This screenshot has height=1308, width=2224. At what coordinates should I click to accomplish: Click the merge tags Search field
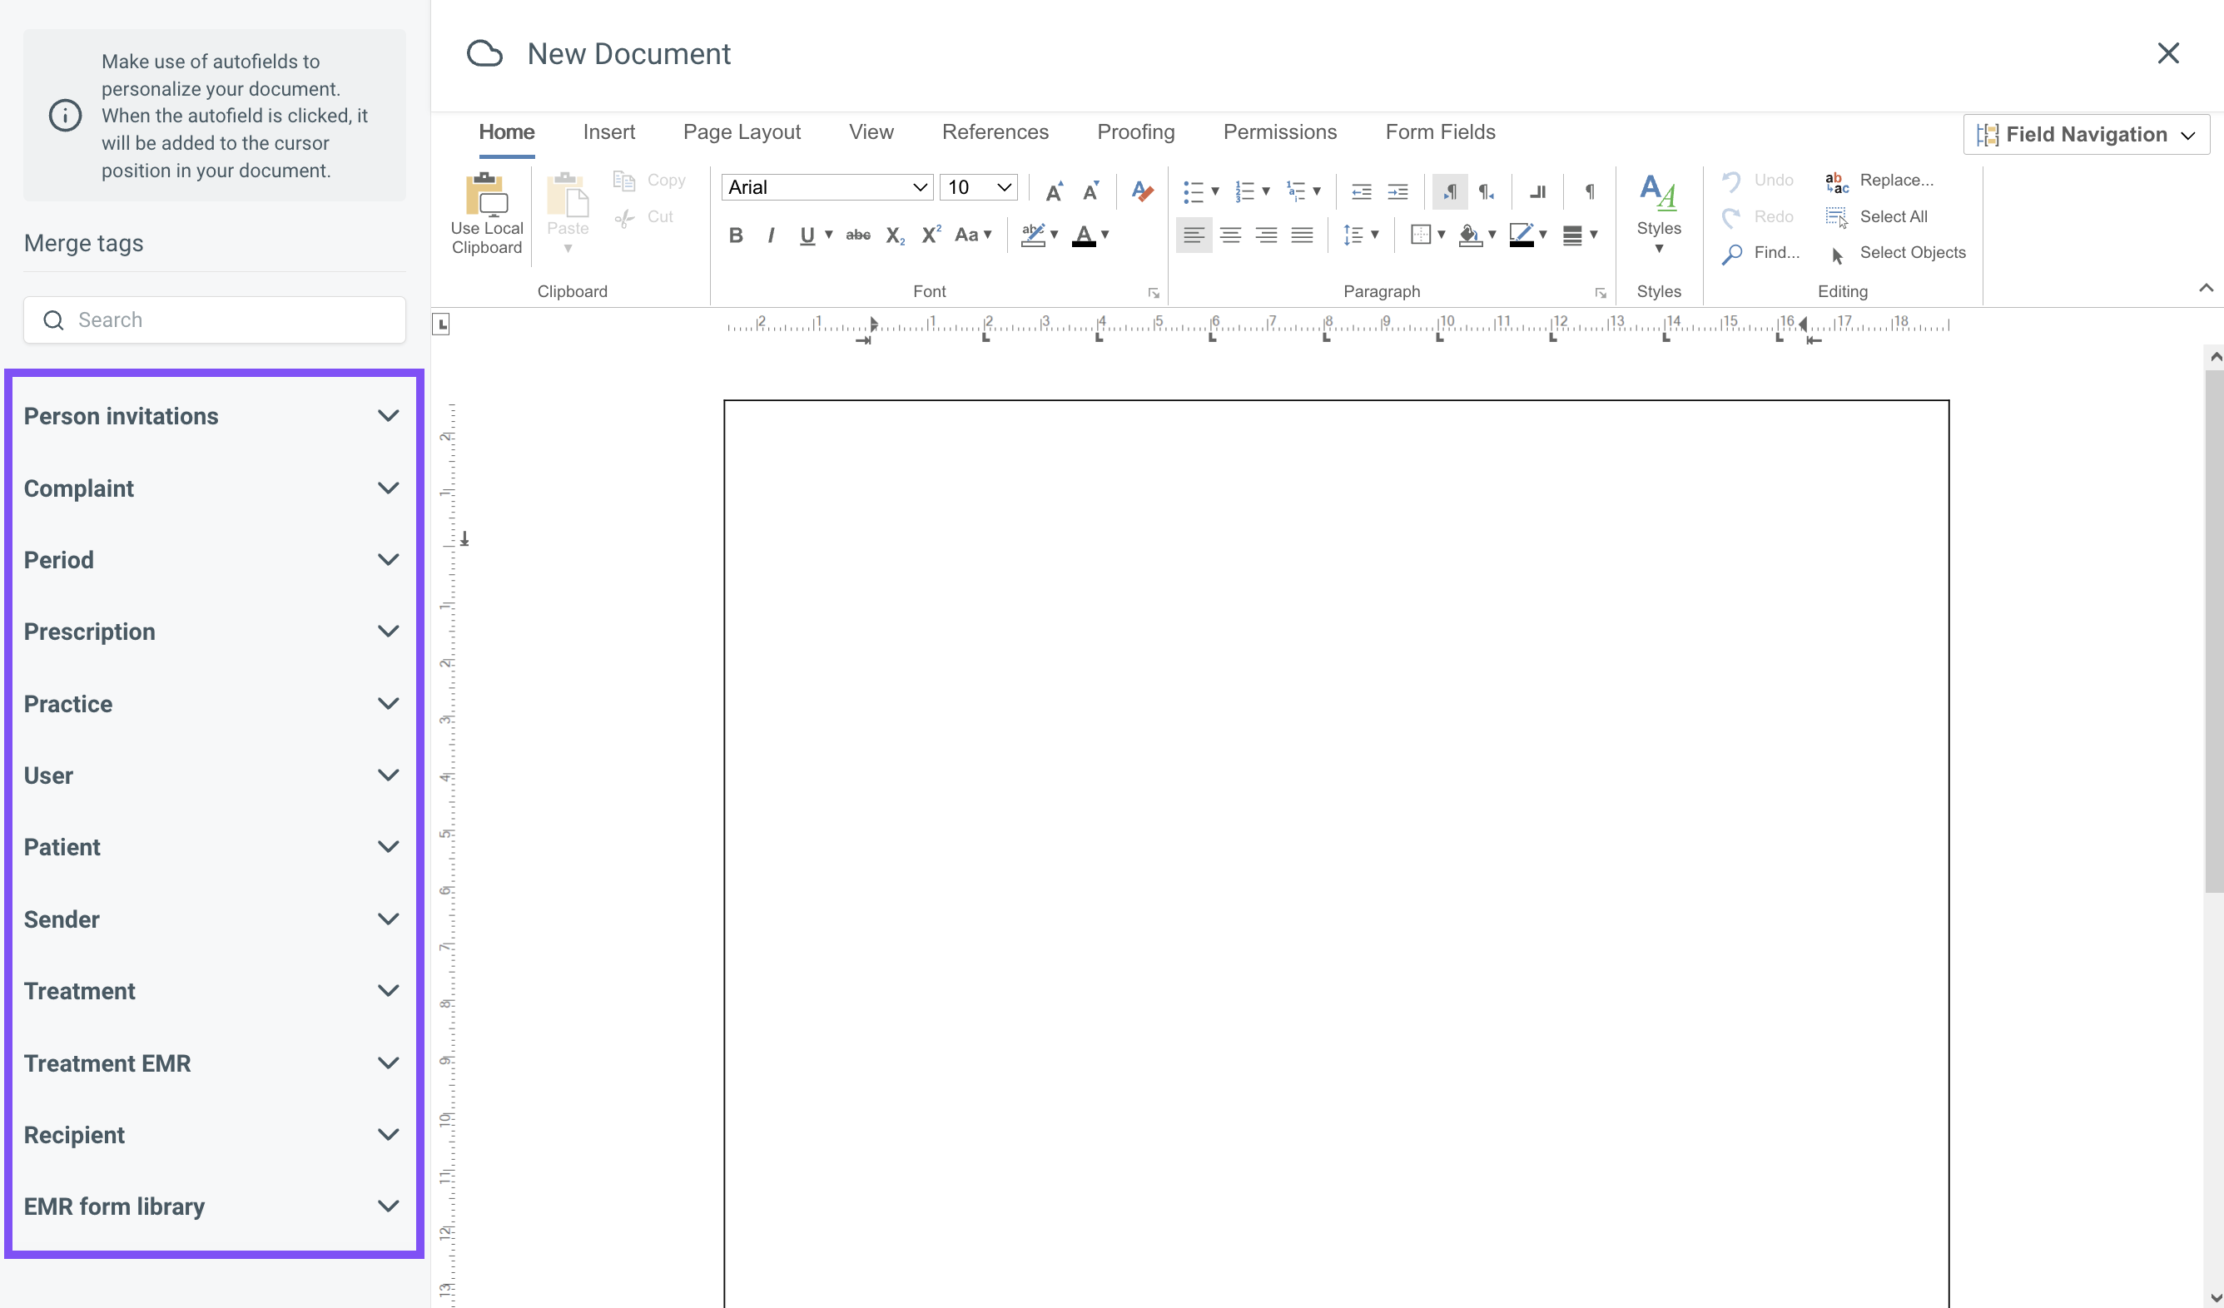215,320
